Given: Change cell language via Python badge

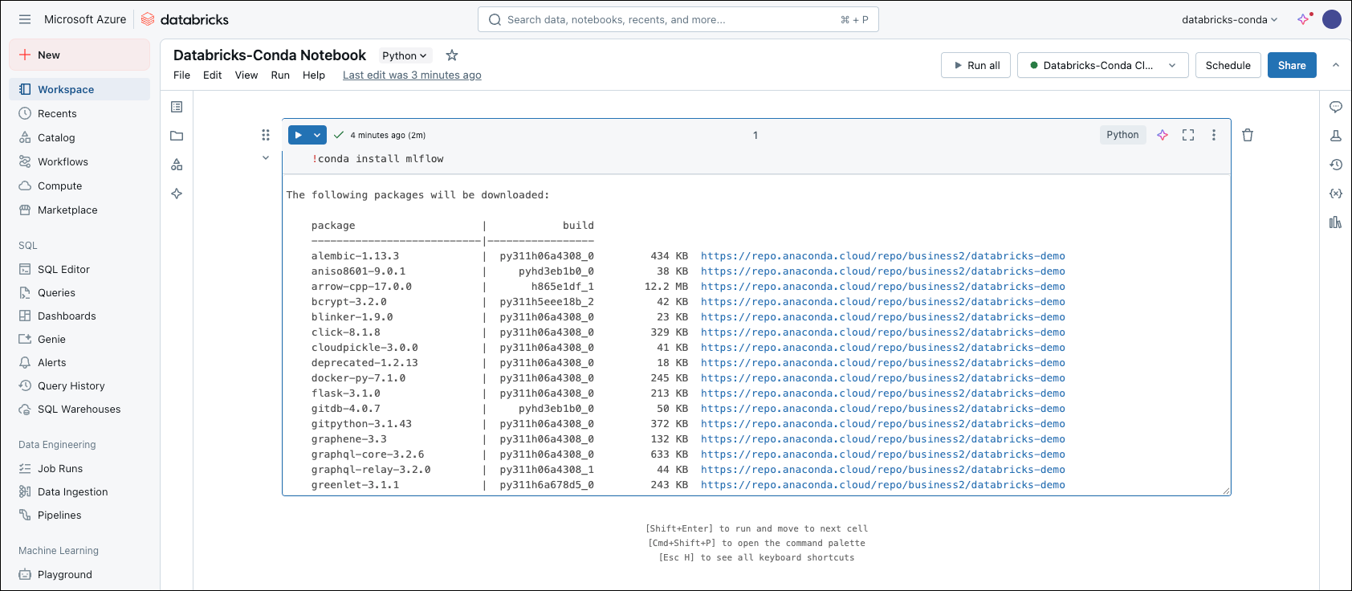Looking at the screenshot, I should click(x=1122, y=135).
